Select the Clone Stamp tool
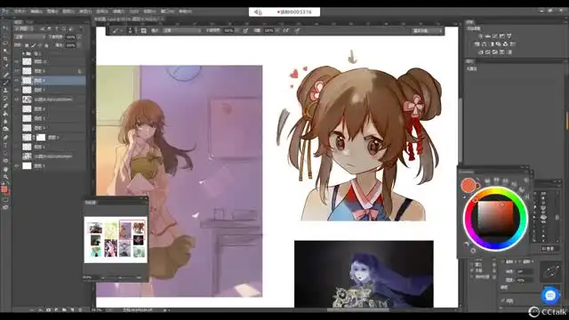The height and width of the screenshot is (320, 569). pos(5,90)
